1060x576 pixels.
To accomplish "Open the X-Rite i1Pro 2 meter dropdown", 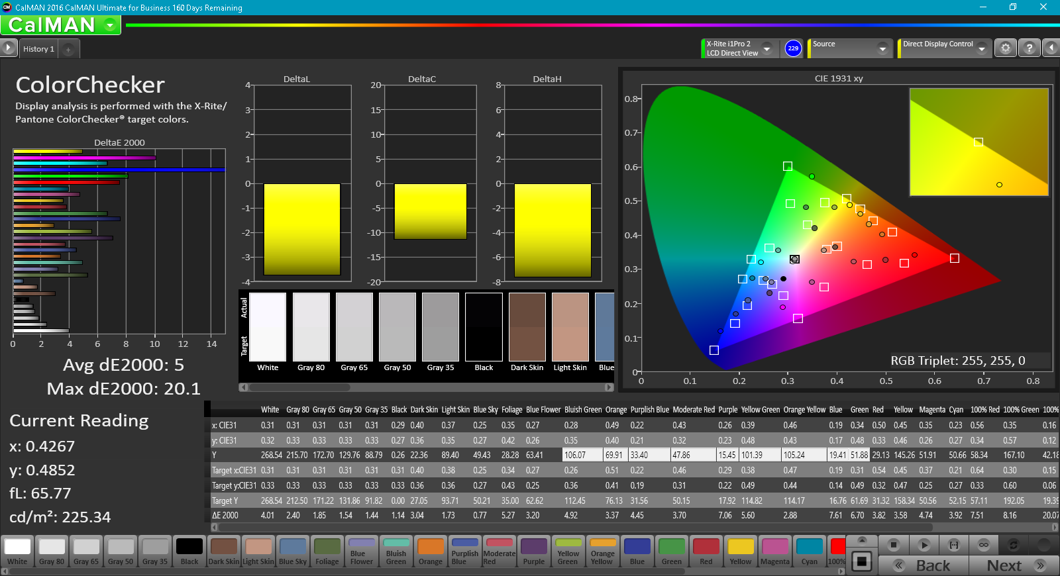I will click(767, 48).
